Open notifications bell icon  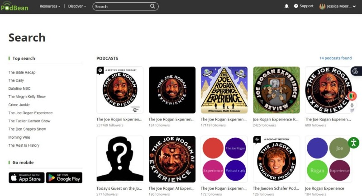[x=286, y=6]
